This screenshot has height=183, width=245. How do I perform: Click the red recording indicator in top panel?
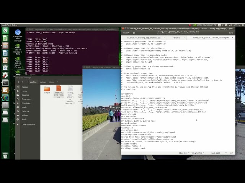(x=190, y=25)
